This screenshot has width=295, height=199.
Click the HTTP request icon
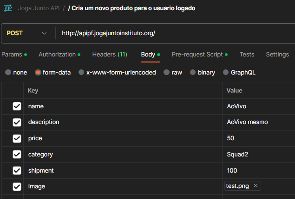coord(7,8)
